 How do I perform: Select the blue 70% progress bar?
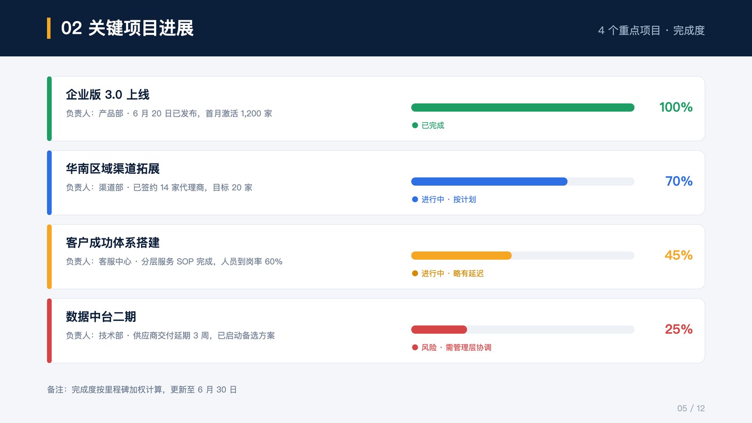click(523, 181)
